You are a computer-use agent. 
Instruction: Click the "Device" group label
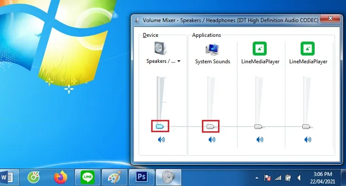point(151,35)
